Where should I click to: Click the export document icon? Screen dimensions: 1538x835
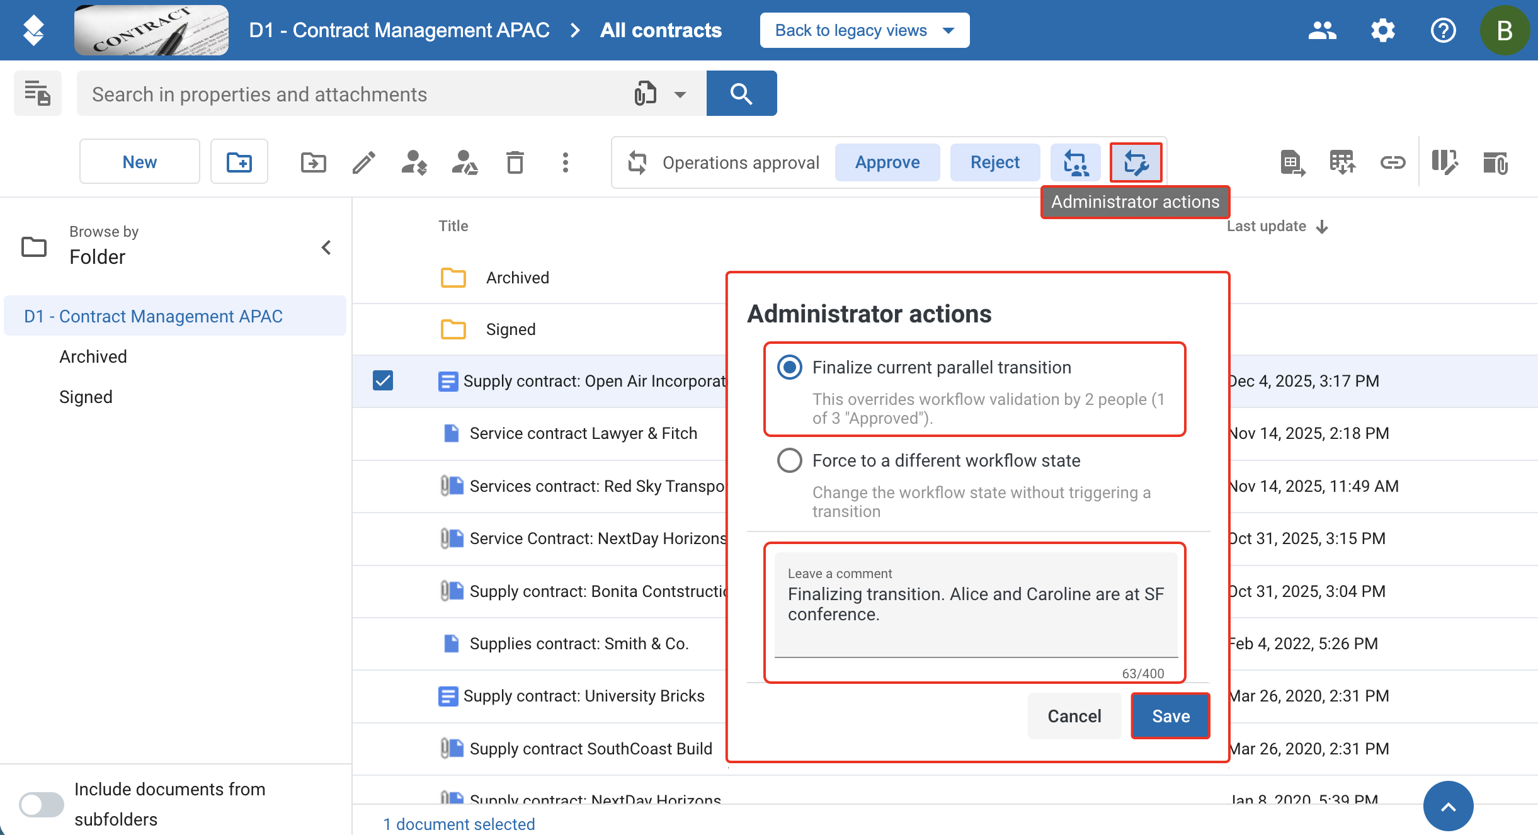click(x=1292, y=162)
